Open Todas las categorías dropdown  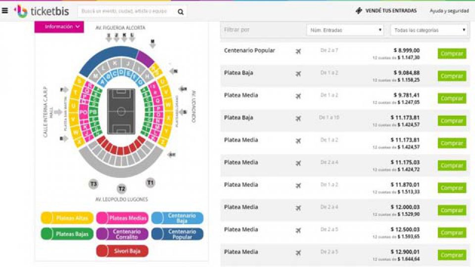[429, 30]
